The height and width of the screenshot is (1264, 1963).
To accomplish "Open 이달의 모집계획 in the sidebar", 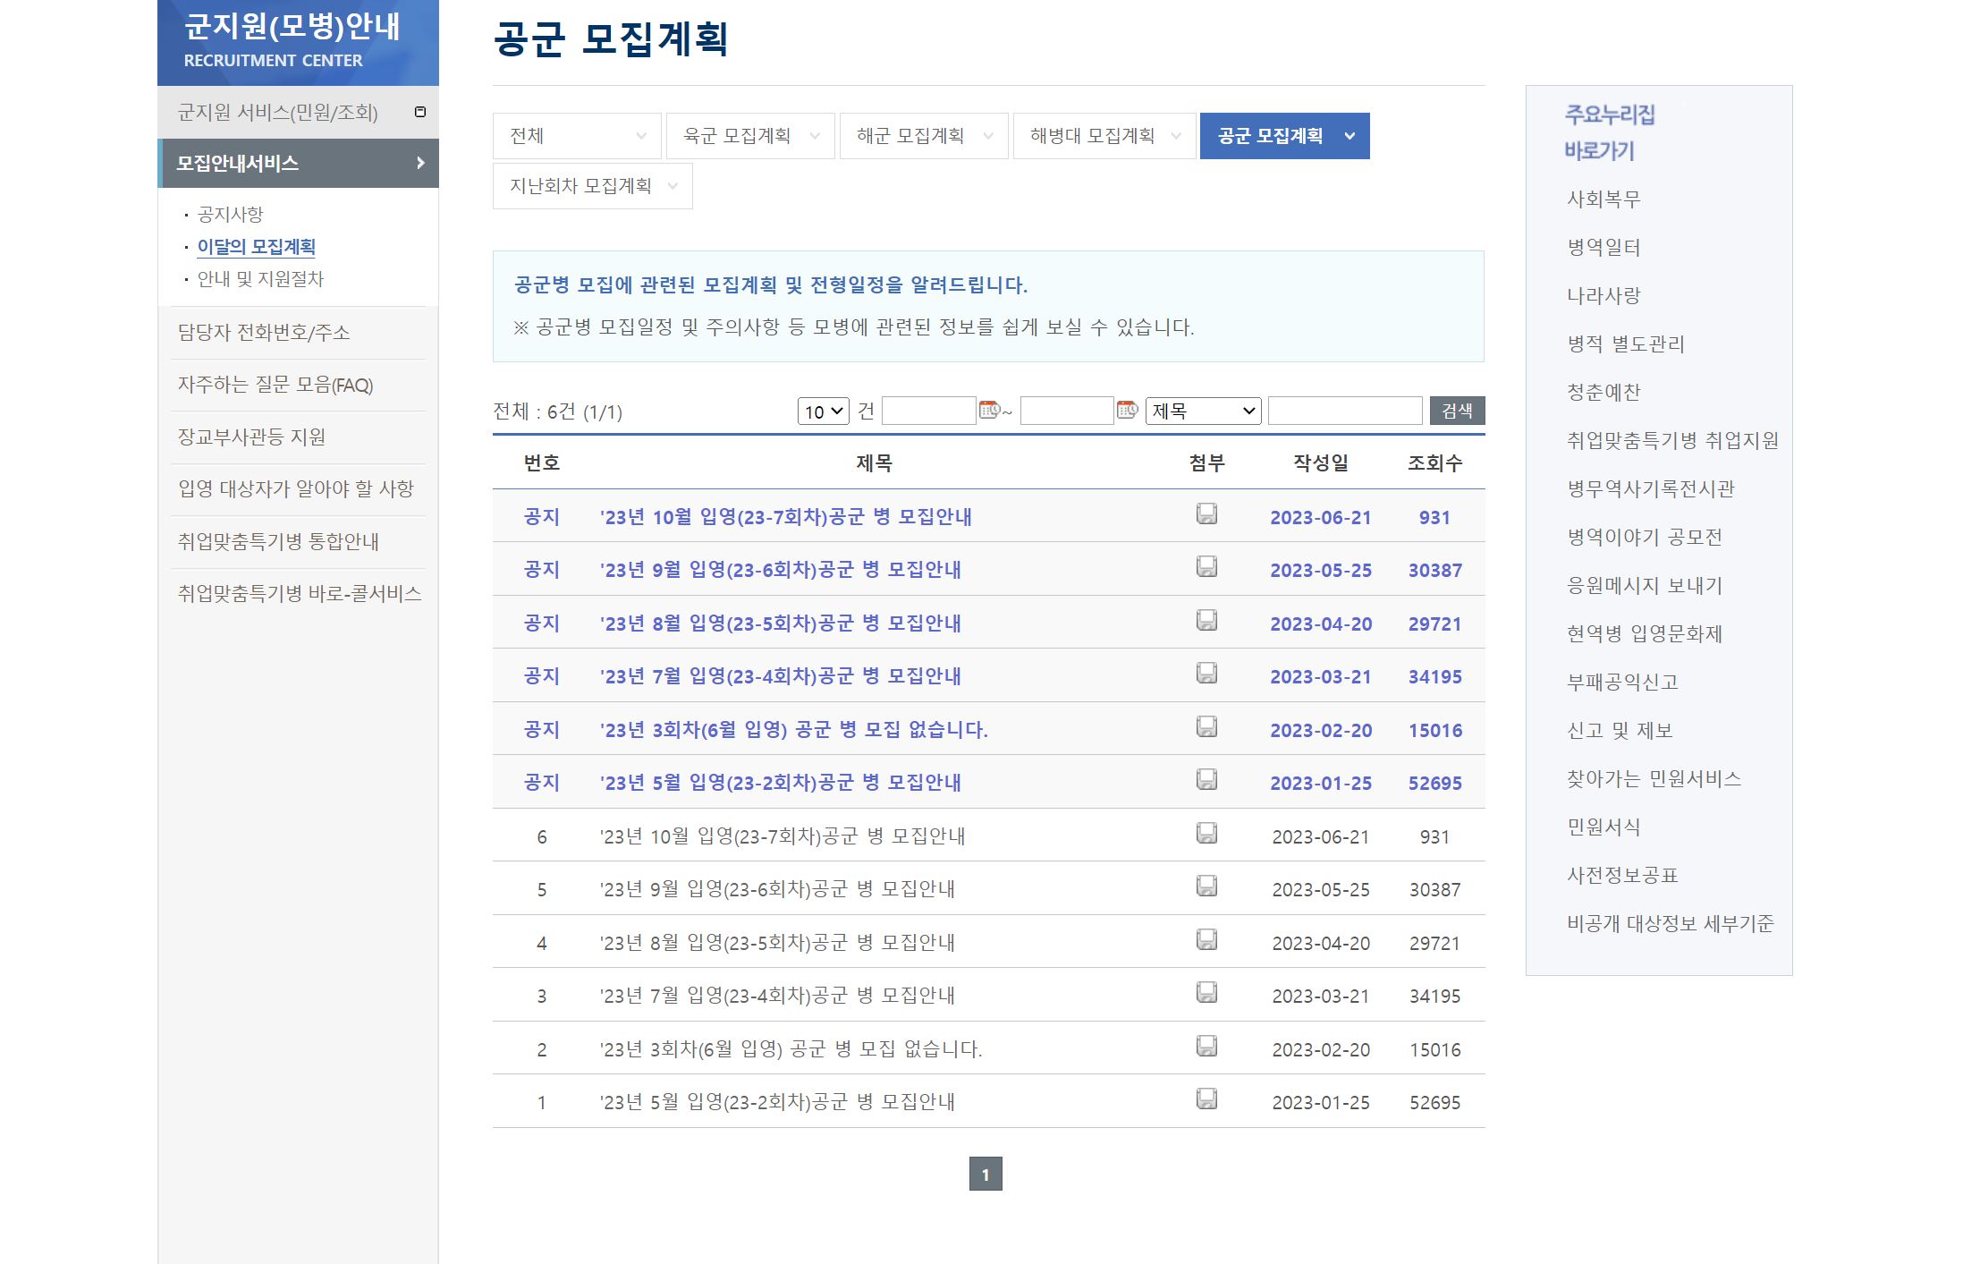I will (x=256, y=247).
